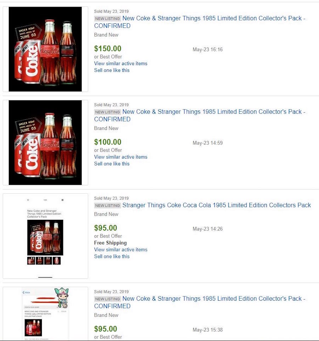319x341 pixels.
Task: Open the title link of the bottom-most listing
Action: pyautogui.click(x=199, y=302)
